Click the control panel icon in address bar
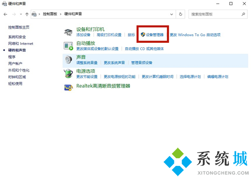This screenshot has height=181, width=251. tap(34, 14)
